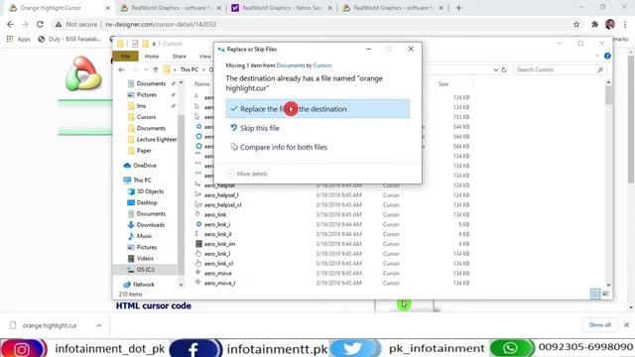635x357 pixels.
Task: Select the aero_helpsel_l file
Action: pyautogui.click(x=221, y=195)
